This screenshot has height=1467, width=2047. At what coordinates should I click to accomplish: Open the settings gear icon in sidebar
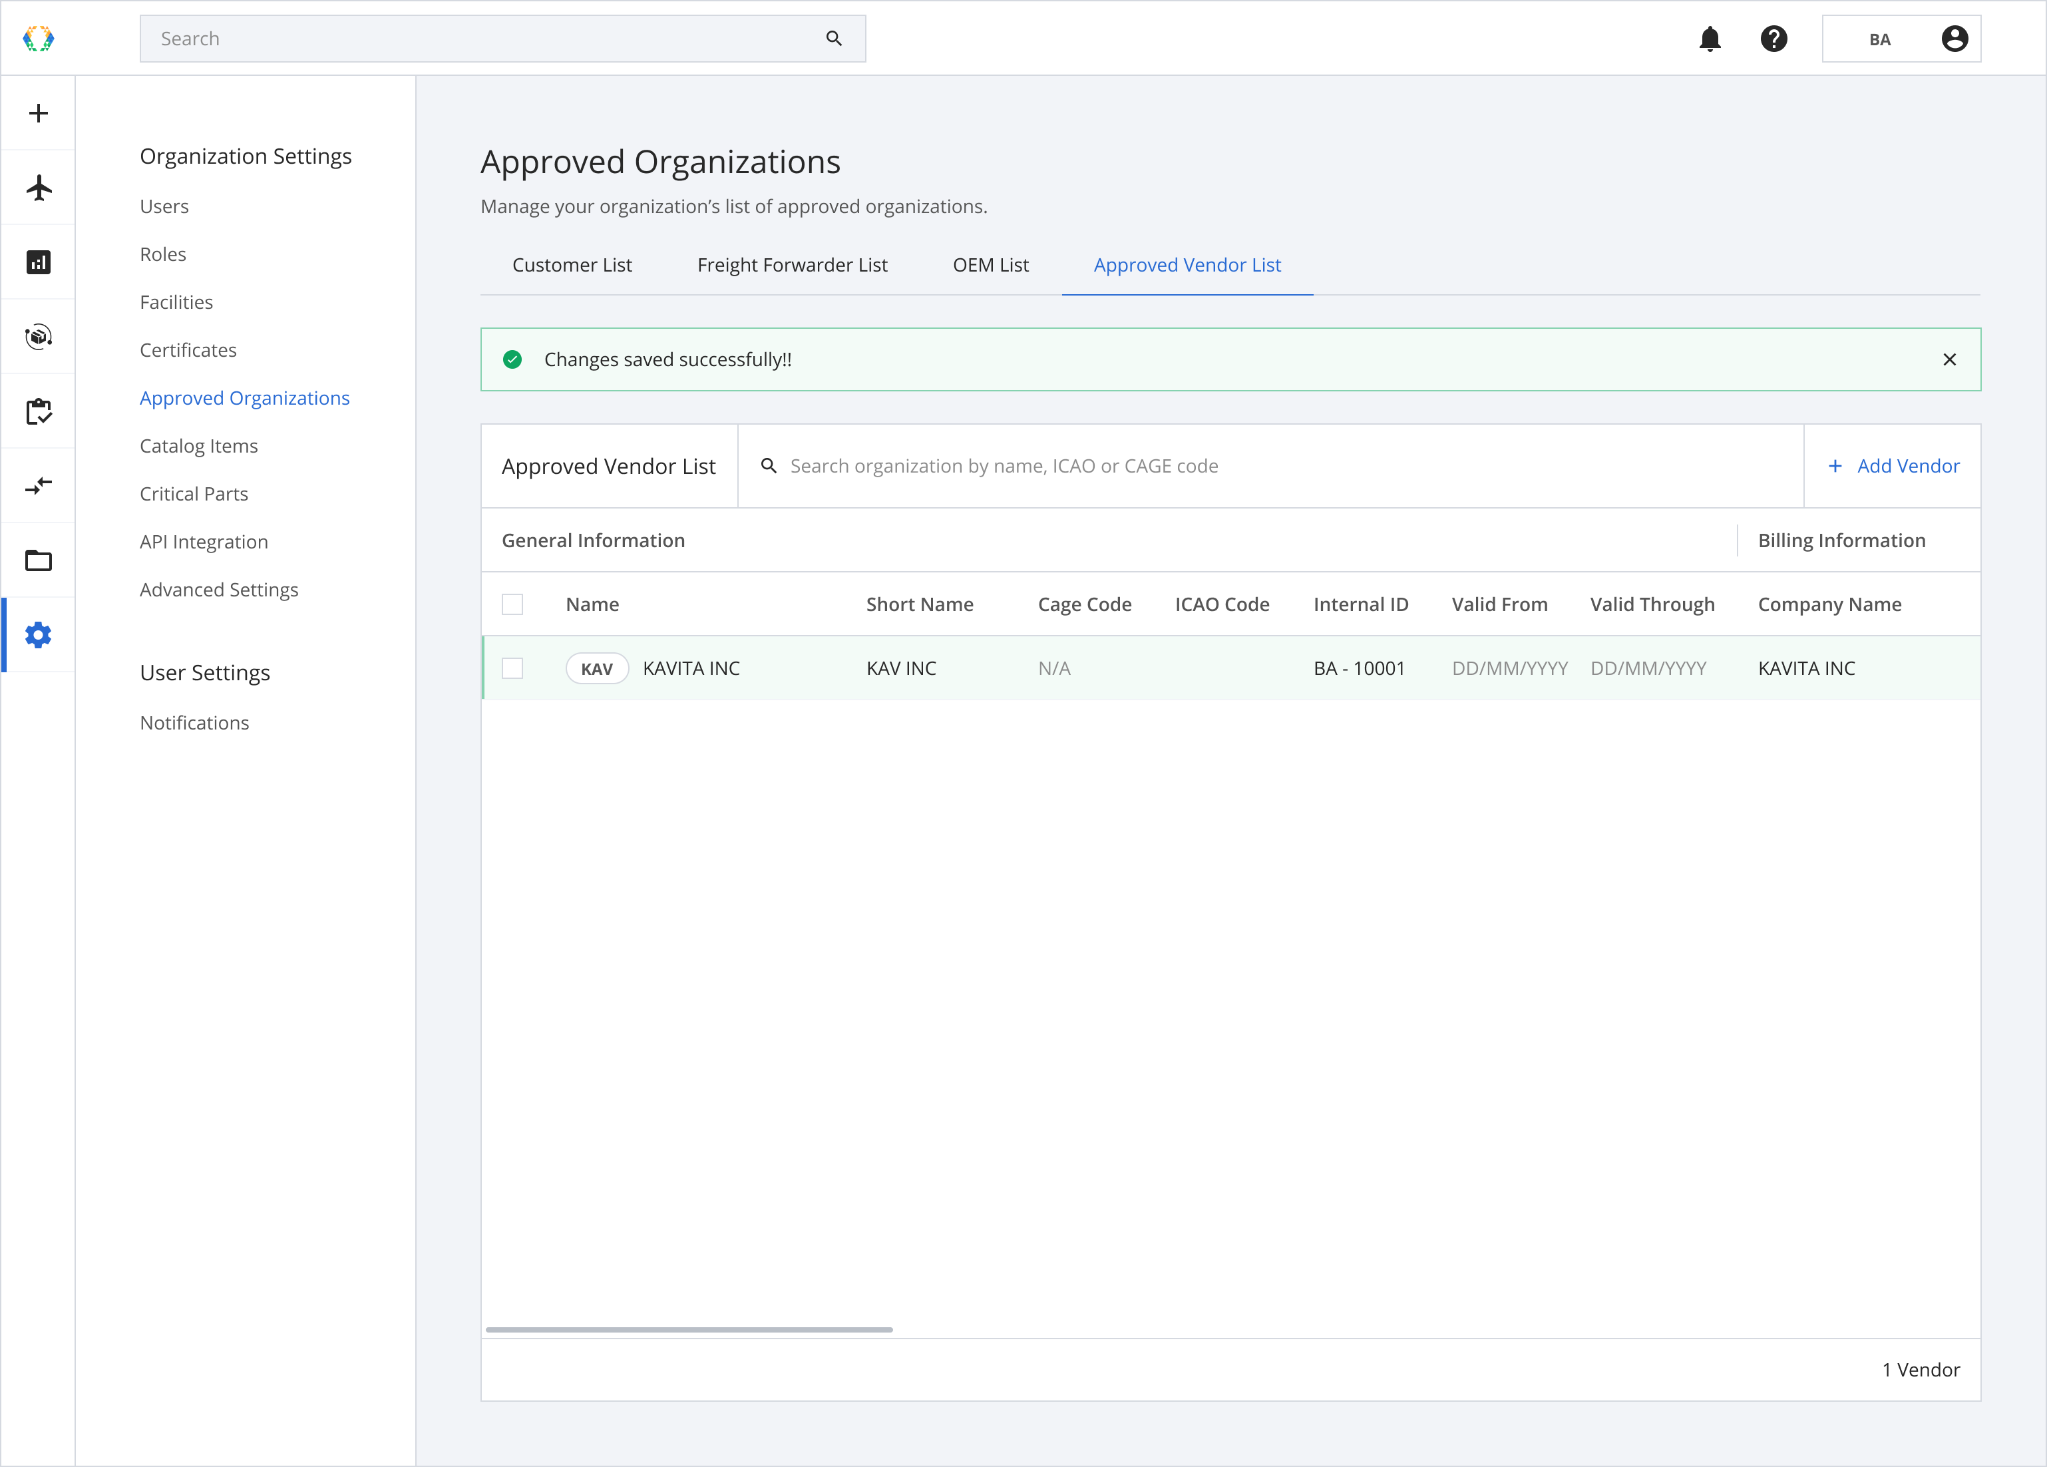pyautogui.click(x=38, y=636)
